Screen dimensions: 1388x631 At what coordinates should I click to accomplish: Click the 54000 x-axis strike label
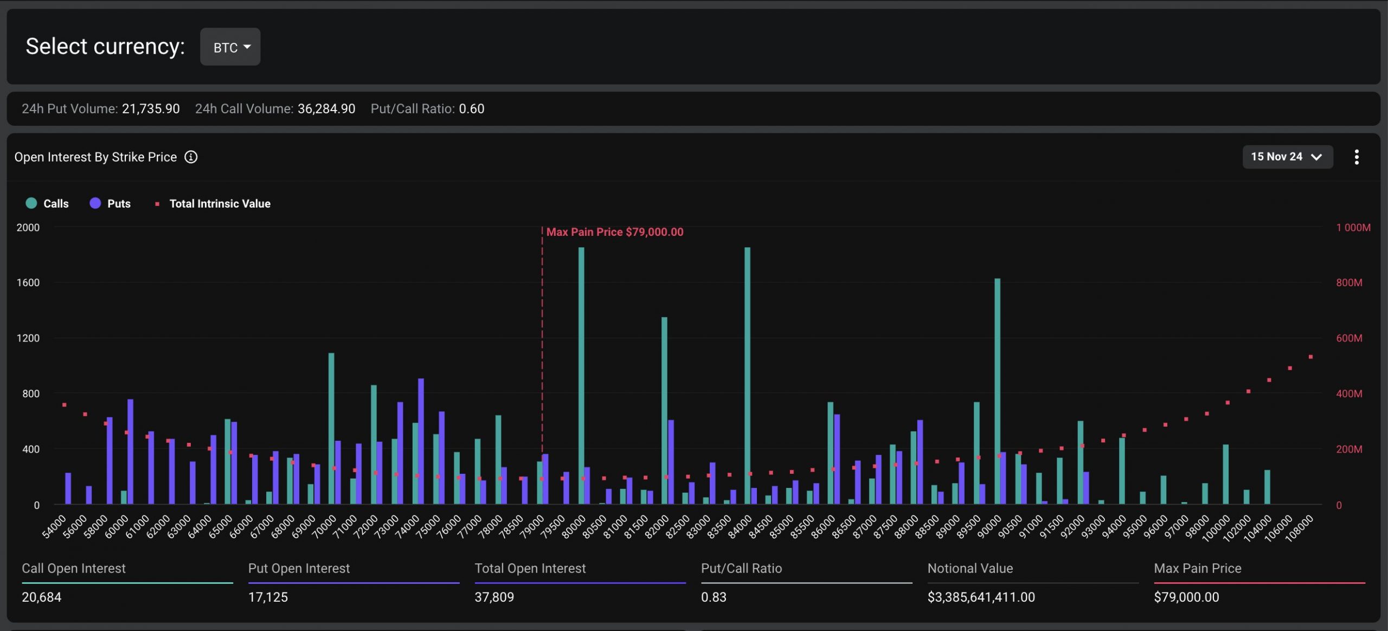54,526
